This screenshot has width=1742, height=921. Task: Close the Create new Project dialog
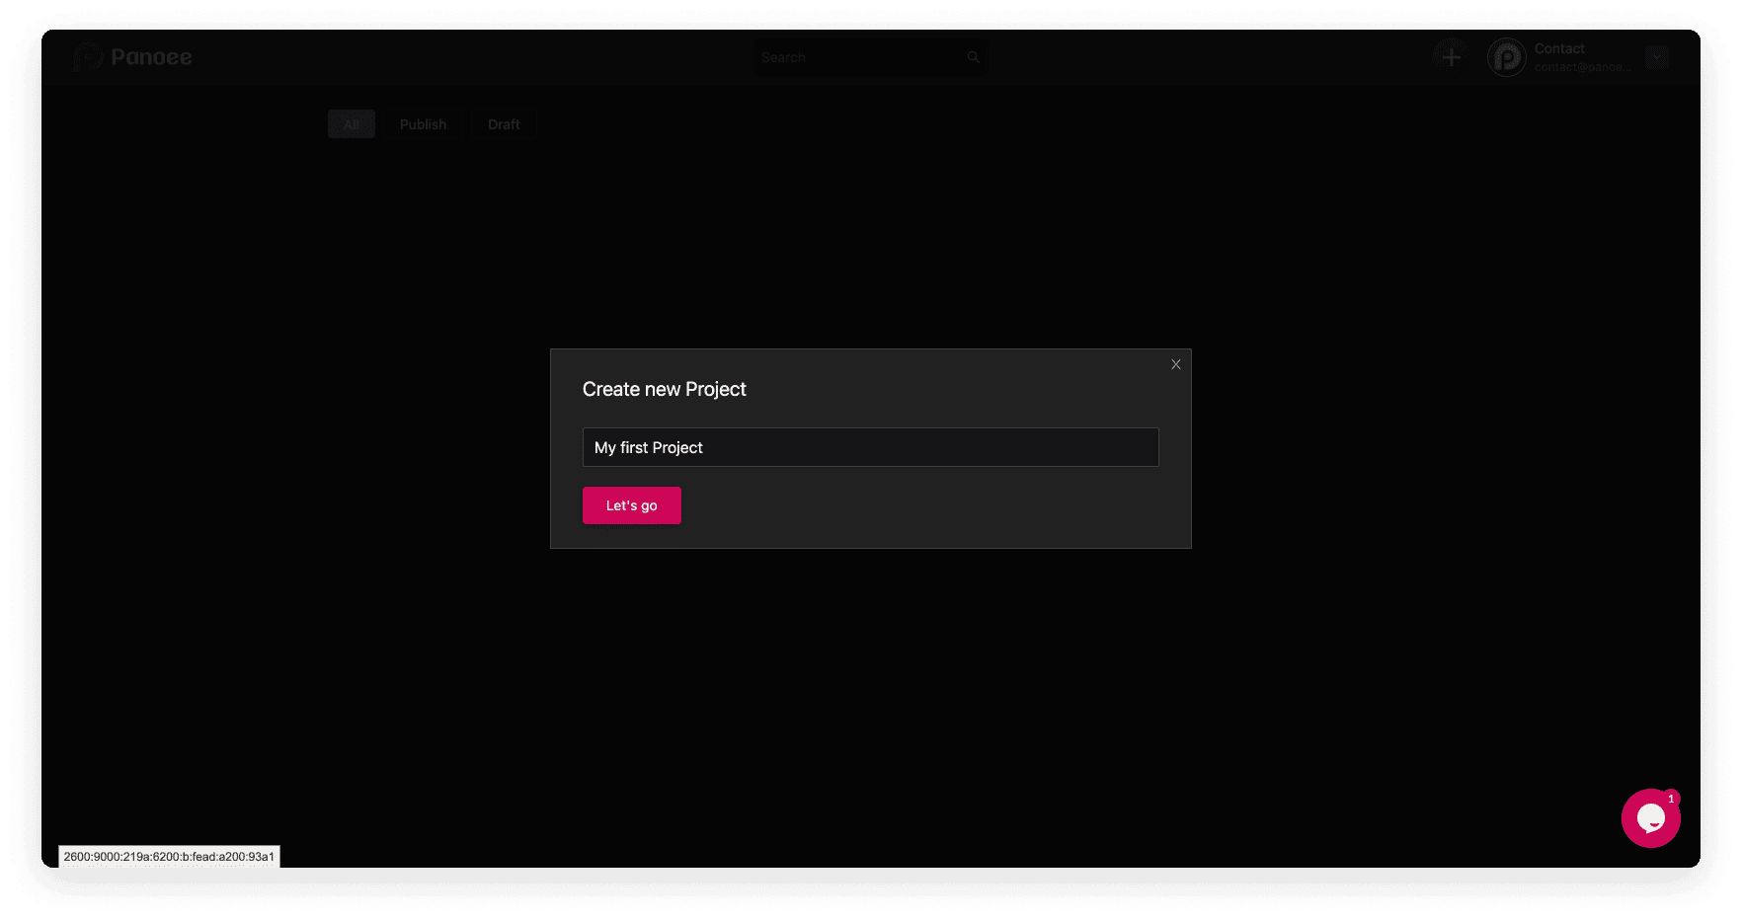point(1175,364)
